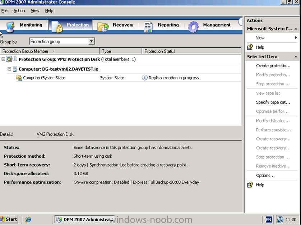Click the Optimize performance action

[272, 111]
